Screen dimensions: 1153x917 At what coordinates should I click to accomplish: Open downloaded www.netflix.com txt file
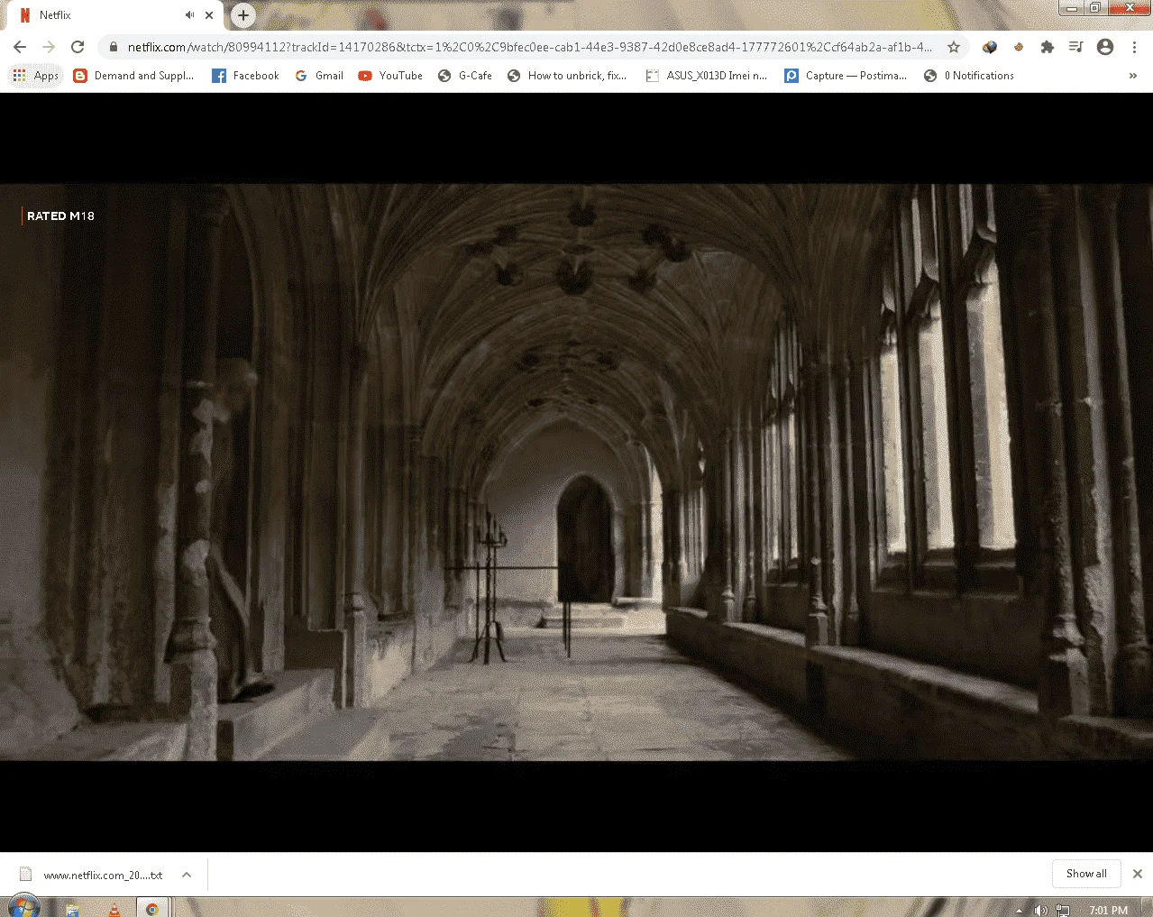click(93, 875)
